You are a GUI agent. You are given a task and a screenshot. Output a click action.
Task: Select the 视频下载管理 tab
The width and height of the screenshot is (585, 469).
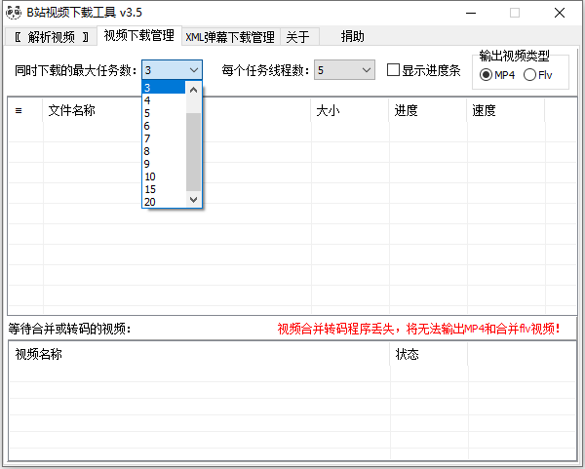(139, 35)
